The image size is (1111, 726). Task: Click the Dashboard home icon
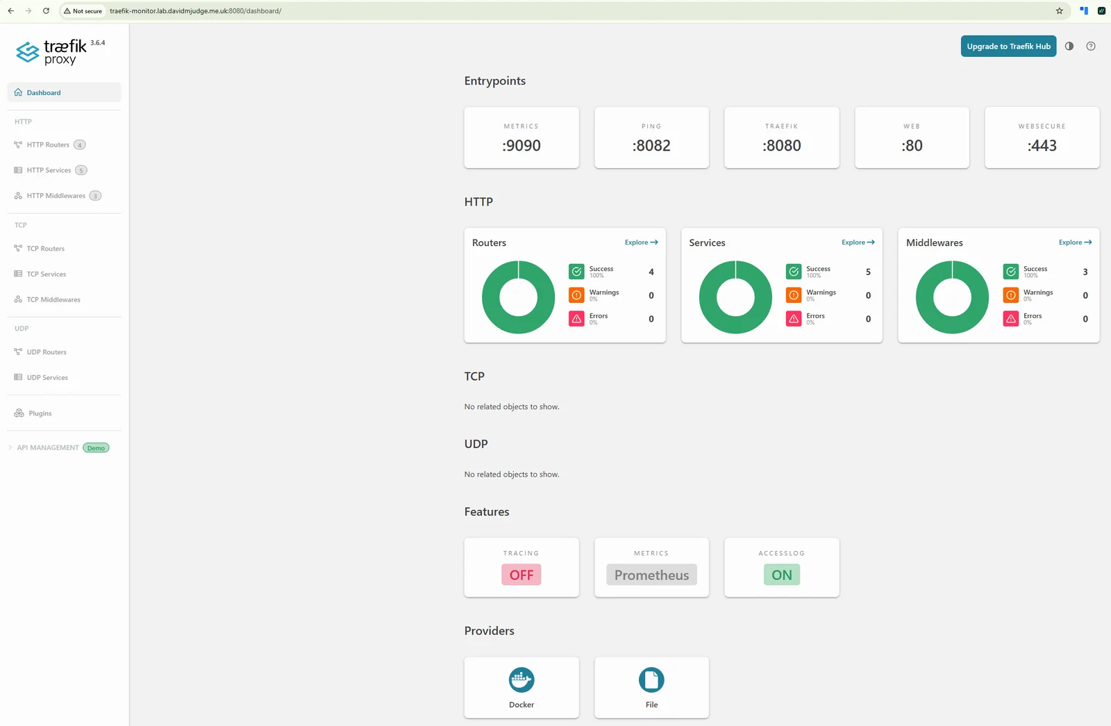coord(18,92)
